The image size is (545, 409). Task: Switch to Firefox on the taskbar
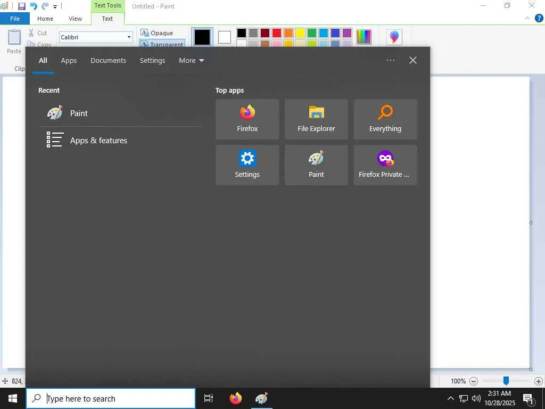tap(236, 398)
